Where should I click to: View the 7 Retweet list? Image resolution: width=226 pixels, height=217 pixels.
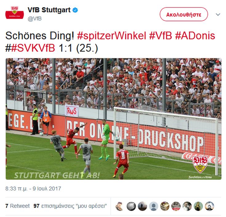click(18, 206)
